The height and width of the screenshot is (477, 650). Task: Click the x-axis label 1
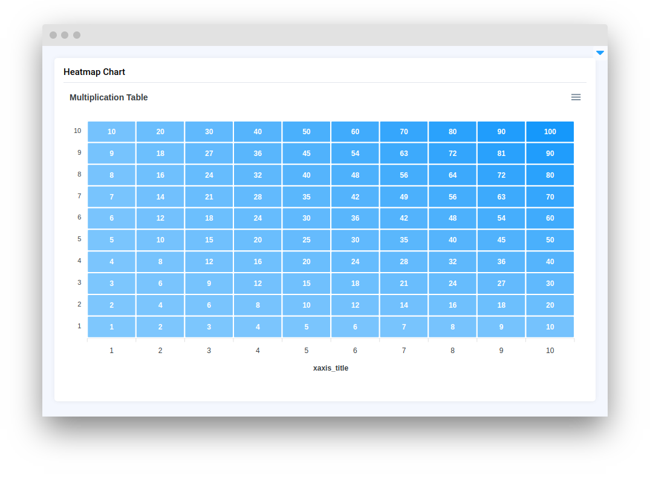click(111, 350)
